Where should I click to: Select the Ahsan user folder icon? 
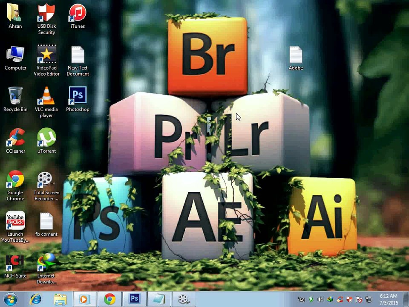point(15,16)
